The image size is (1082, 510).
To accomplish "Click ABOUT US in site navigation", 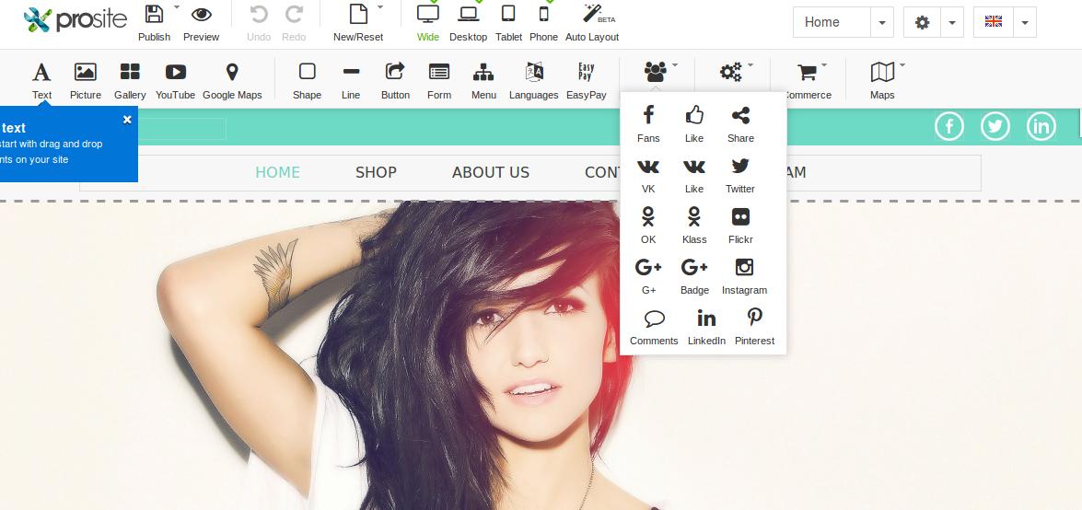I will tap(491, 172).
